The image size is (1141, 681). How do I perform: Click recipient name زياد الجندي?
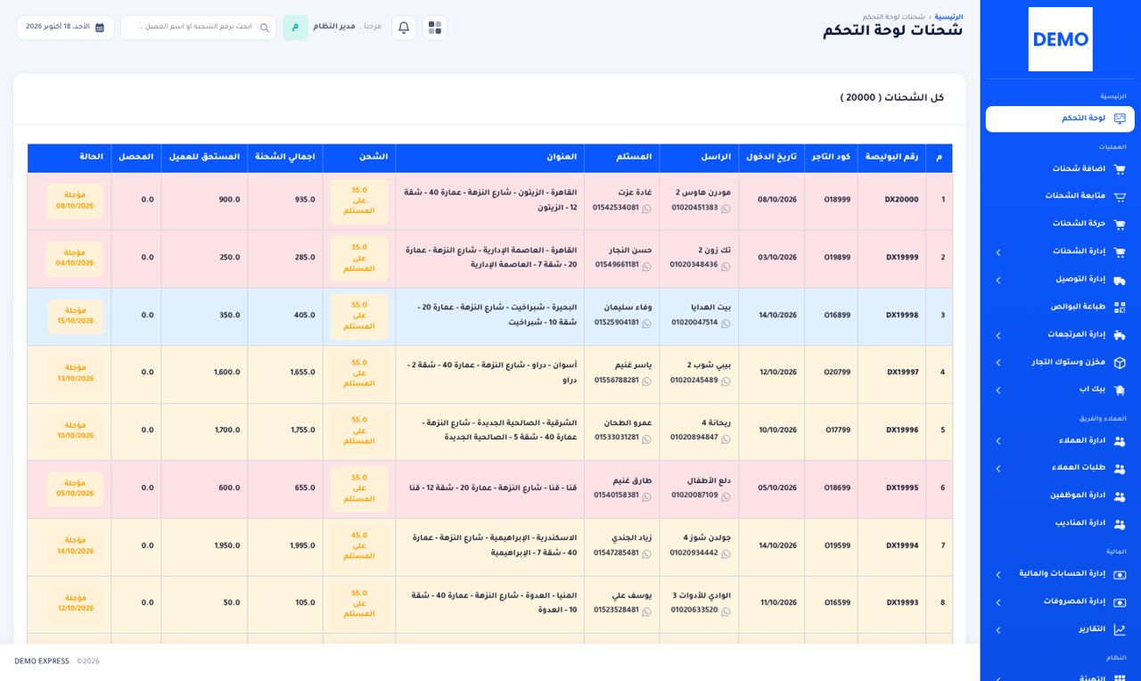click(x=633, y=538)
